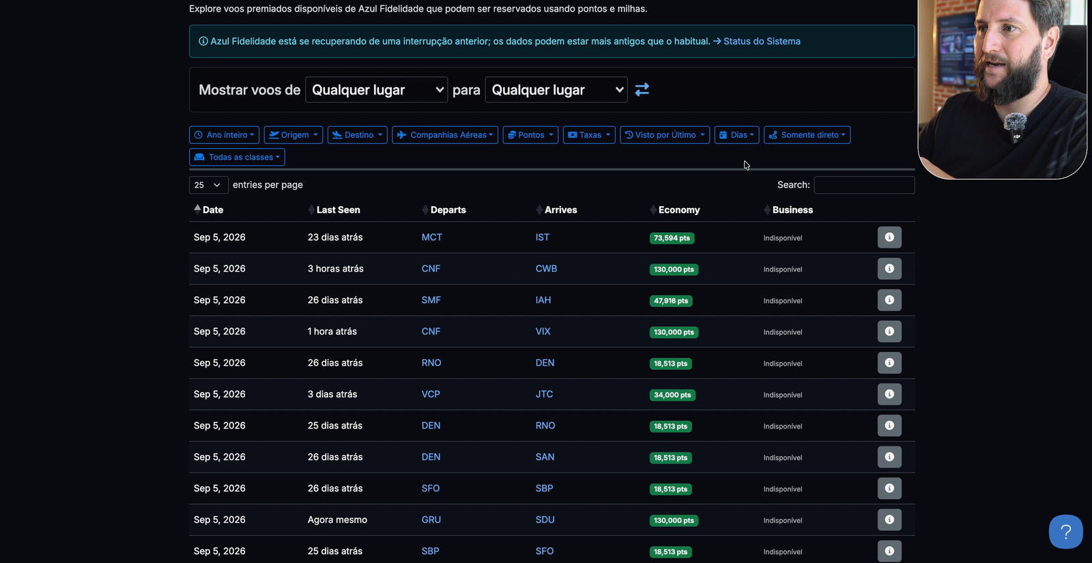
Task: Open the 'Status do Sistema' link
Action: [x=762, y=41]
